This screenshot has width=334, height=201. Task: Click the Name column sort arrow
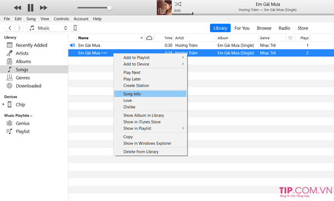(141, 38)
